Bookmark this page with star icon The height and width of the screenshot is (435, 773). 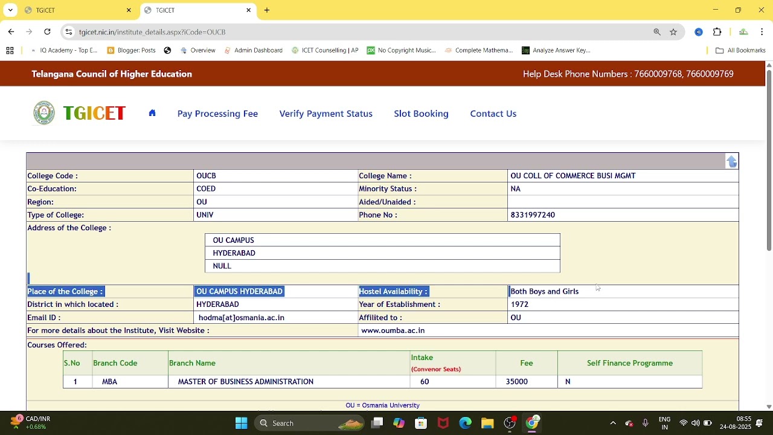tap(673, 32)
